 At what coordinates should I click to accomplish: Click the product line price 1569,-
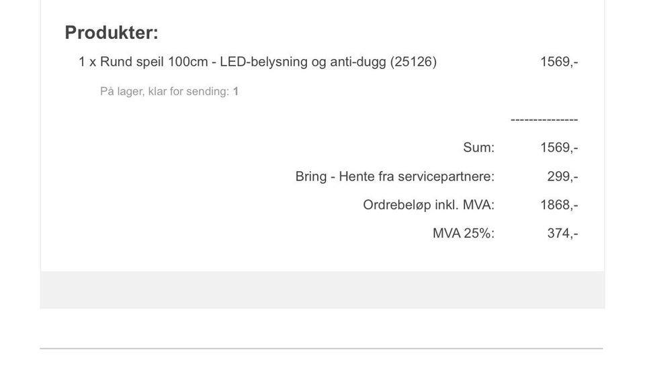pos(559,62)
